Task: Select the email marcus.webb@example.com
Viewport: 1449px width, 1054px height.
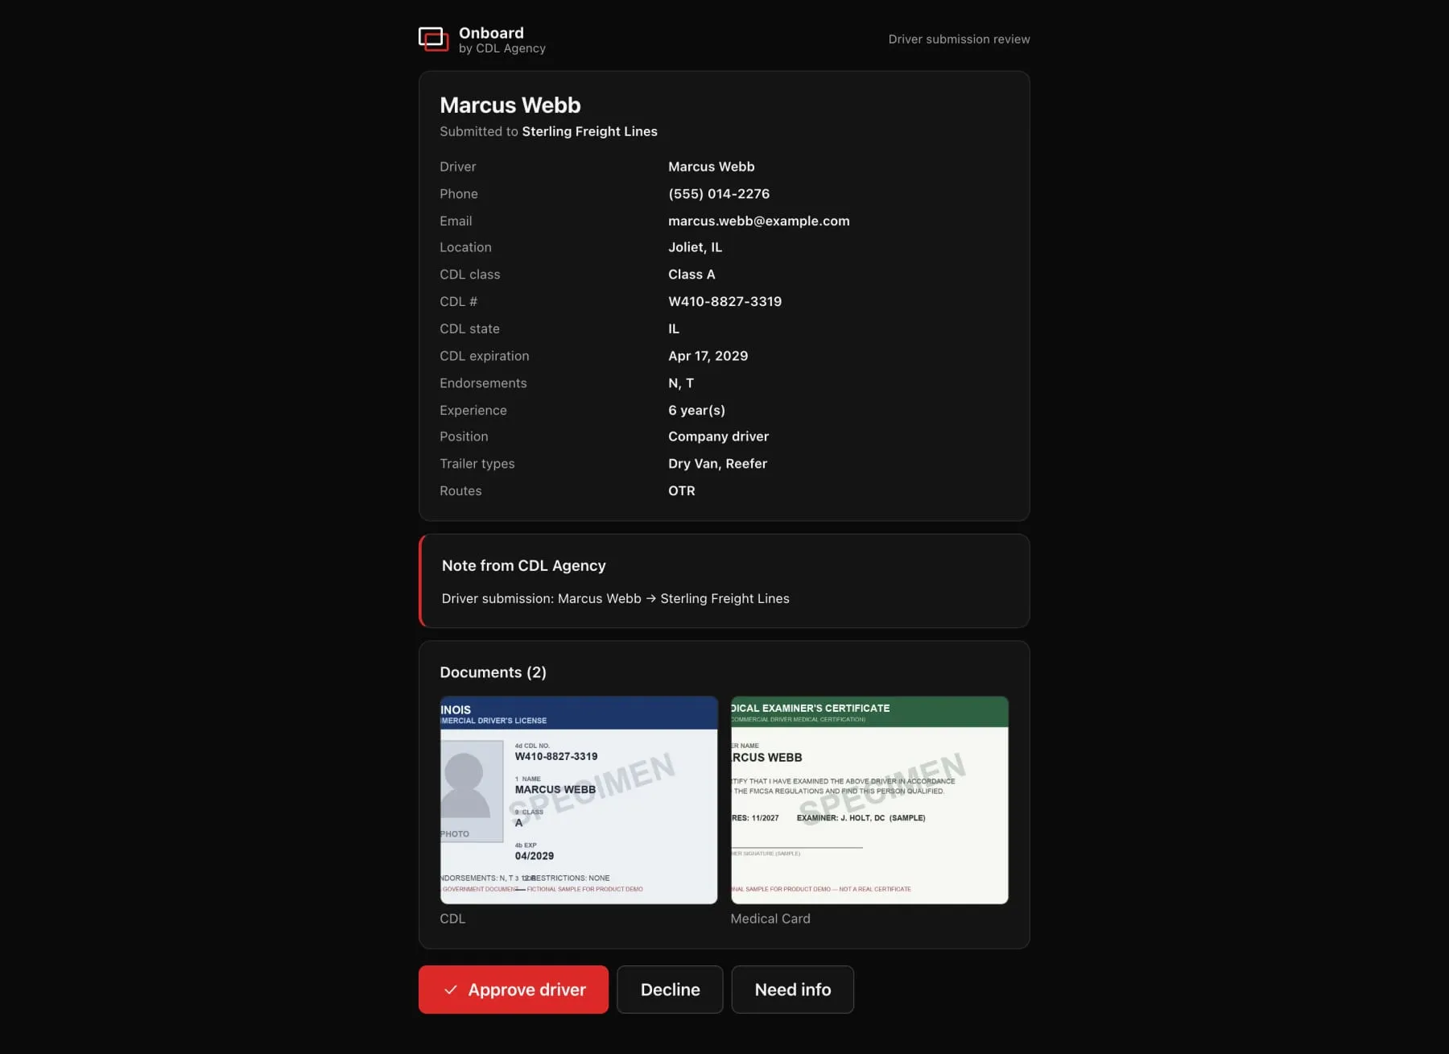Action: (759, 221)
